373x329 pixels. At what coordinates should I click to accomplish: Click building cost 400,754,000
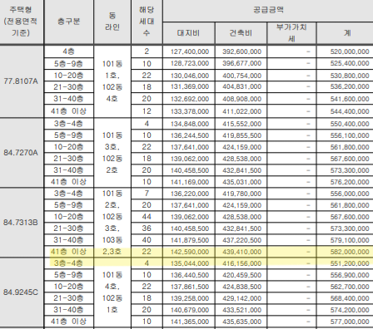tap(242, 76)
